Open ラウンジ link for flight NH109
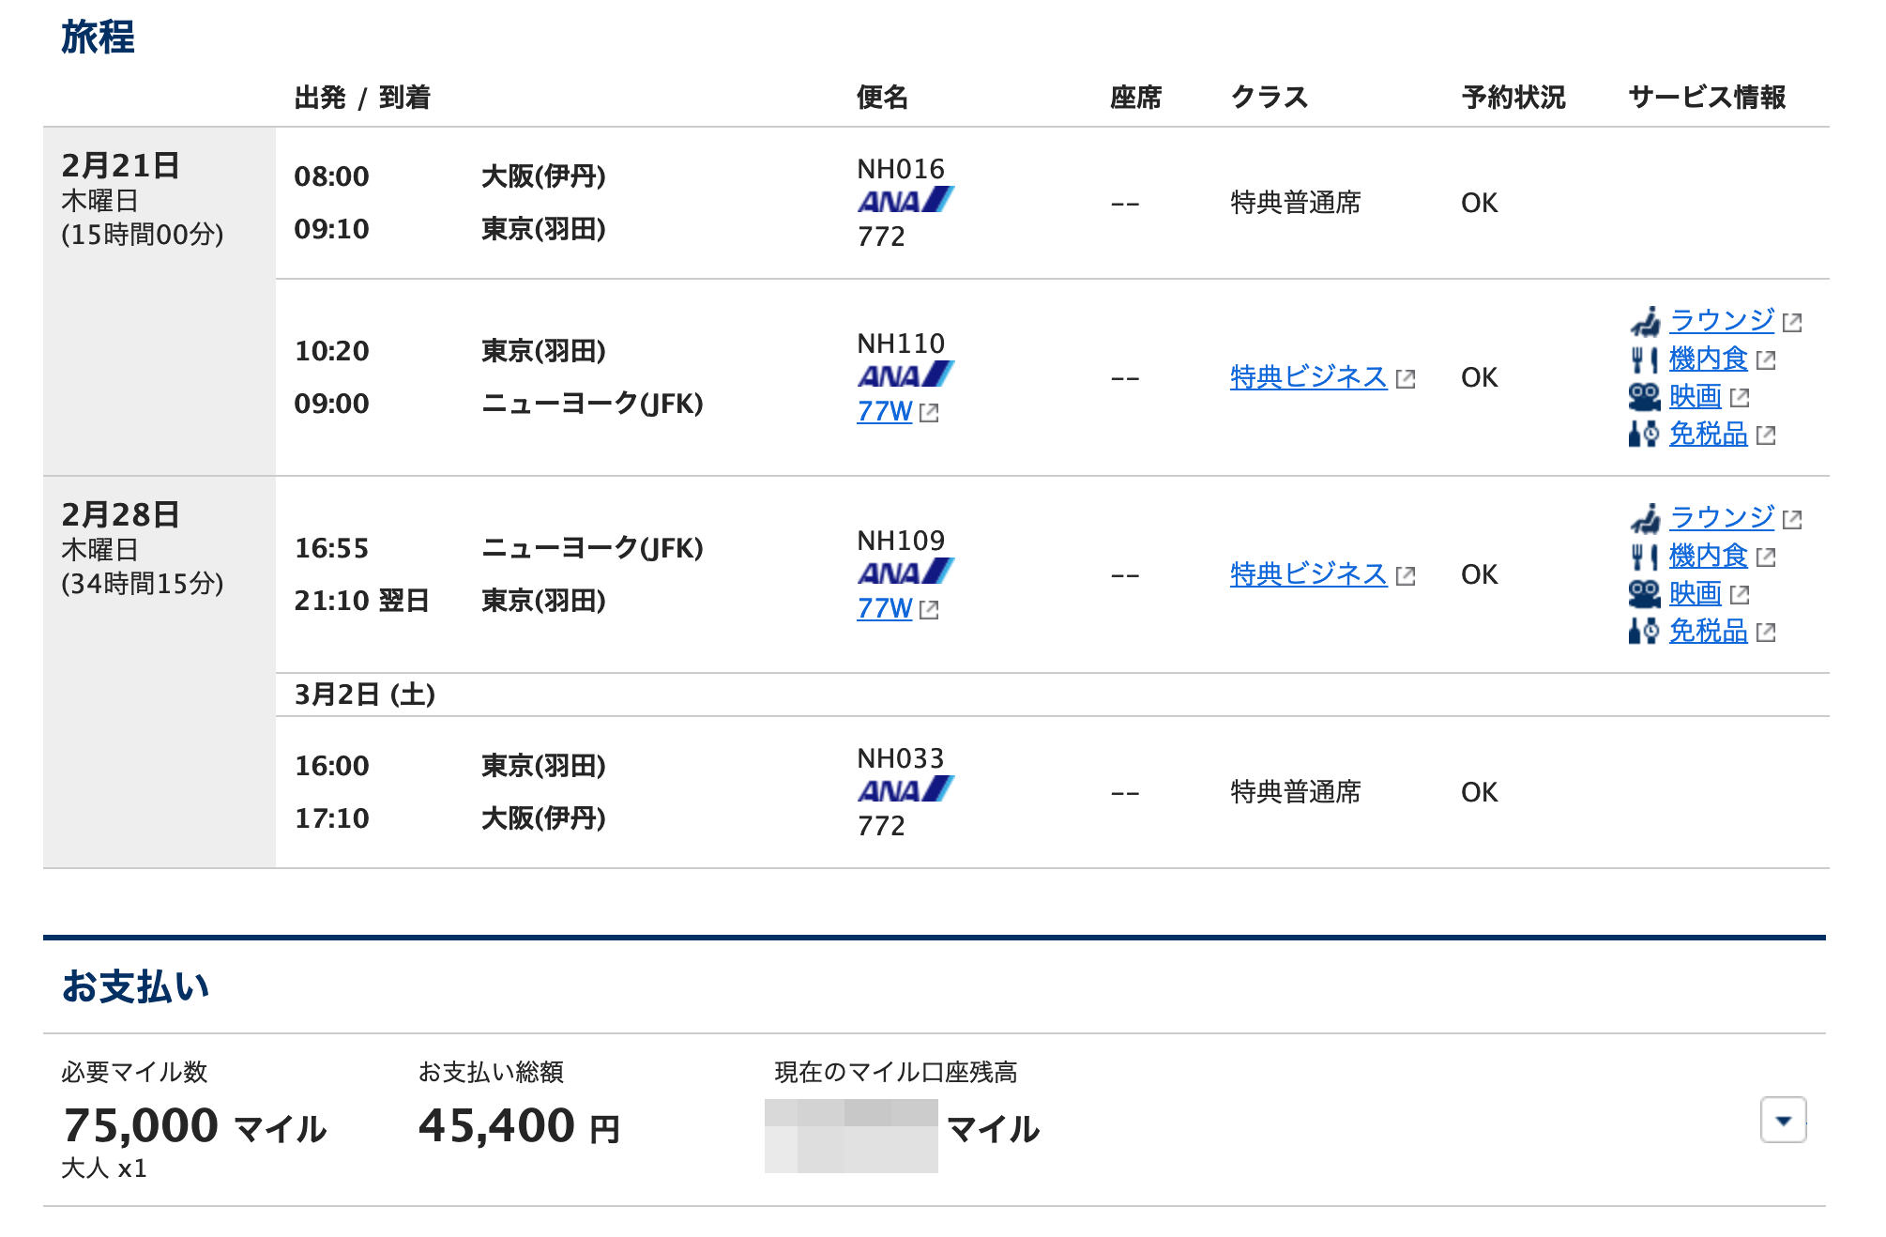The height and width of the screenshot is (1237, 1886). (x=1722, y=518)
